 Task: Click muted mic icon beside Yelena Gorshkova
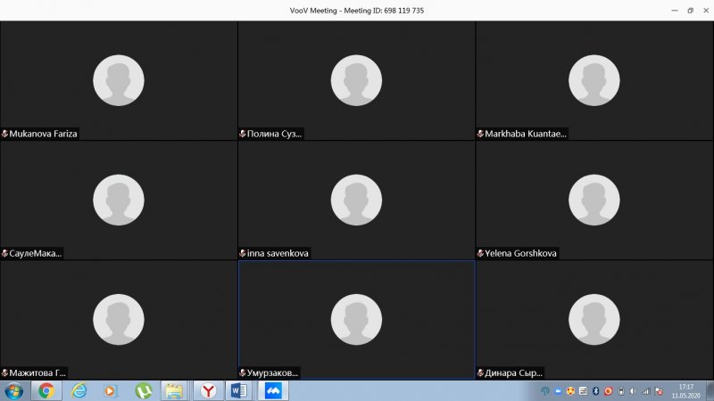pyautogui.click(x=480, y=253)
